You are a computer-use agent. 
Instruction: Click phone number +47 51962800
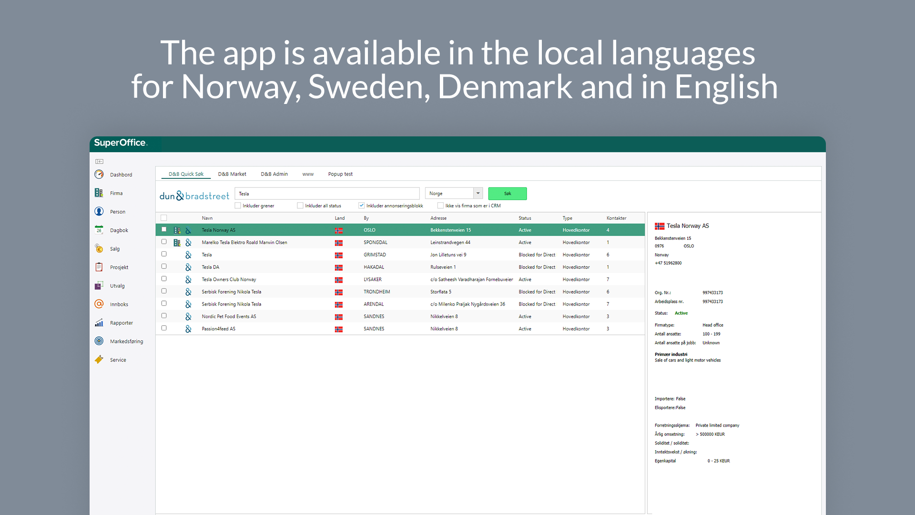coord(668,263)
